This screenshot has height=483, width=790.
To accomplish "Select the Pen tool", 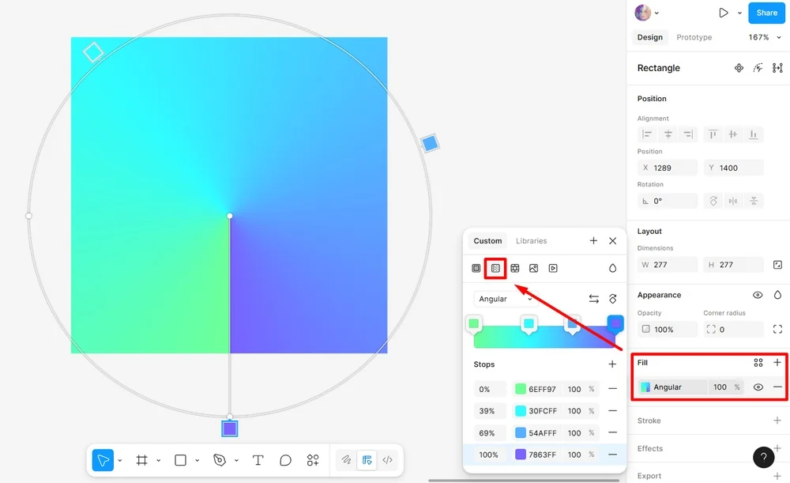I will (219, 460).
